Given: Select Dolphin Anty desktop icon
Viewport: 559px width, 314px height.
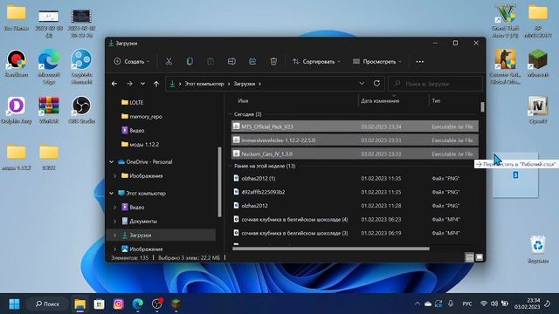Looking at the screenshot, I should click(x=17, y=110).
